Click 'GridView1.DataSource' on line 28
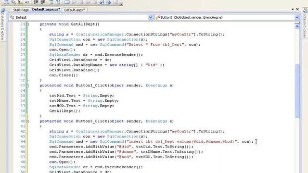The image size is (308, 173). pyautogui.click(x=73, y=60)
